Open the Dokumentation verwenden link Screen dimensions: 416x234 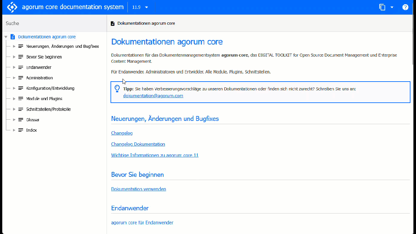138,189
